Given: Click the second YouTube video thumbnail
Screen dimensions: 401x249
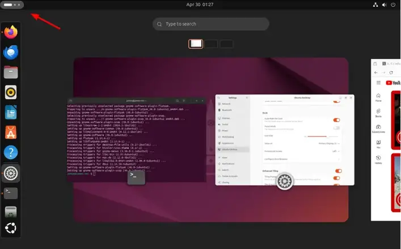Looking at the screenshot, I should (x=396, y=182).
